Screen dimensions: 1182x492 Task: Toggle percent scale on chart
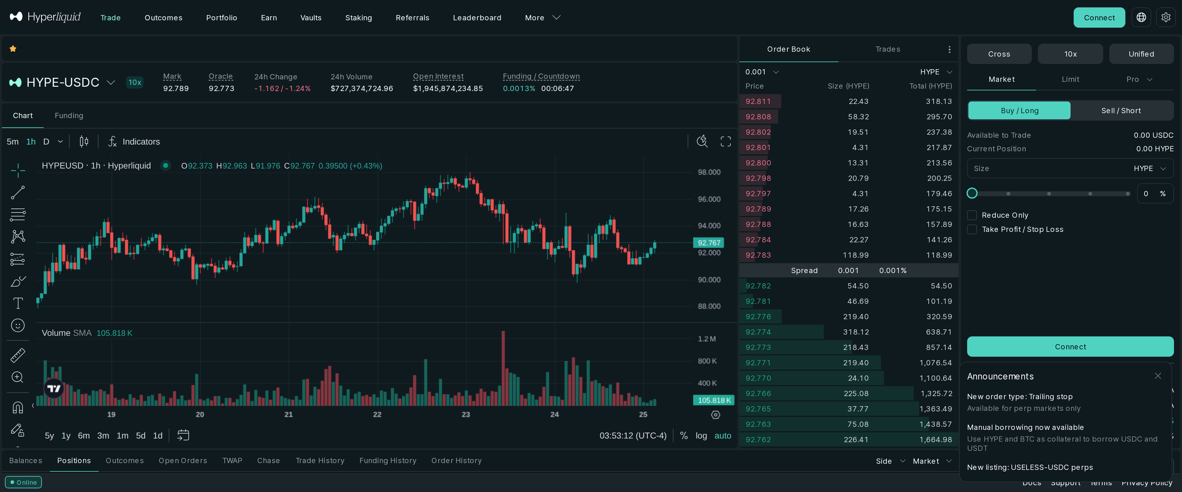click(x=684, y=436)
